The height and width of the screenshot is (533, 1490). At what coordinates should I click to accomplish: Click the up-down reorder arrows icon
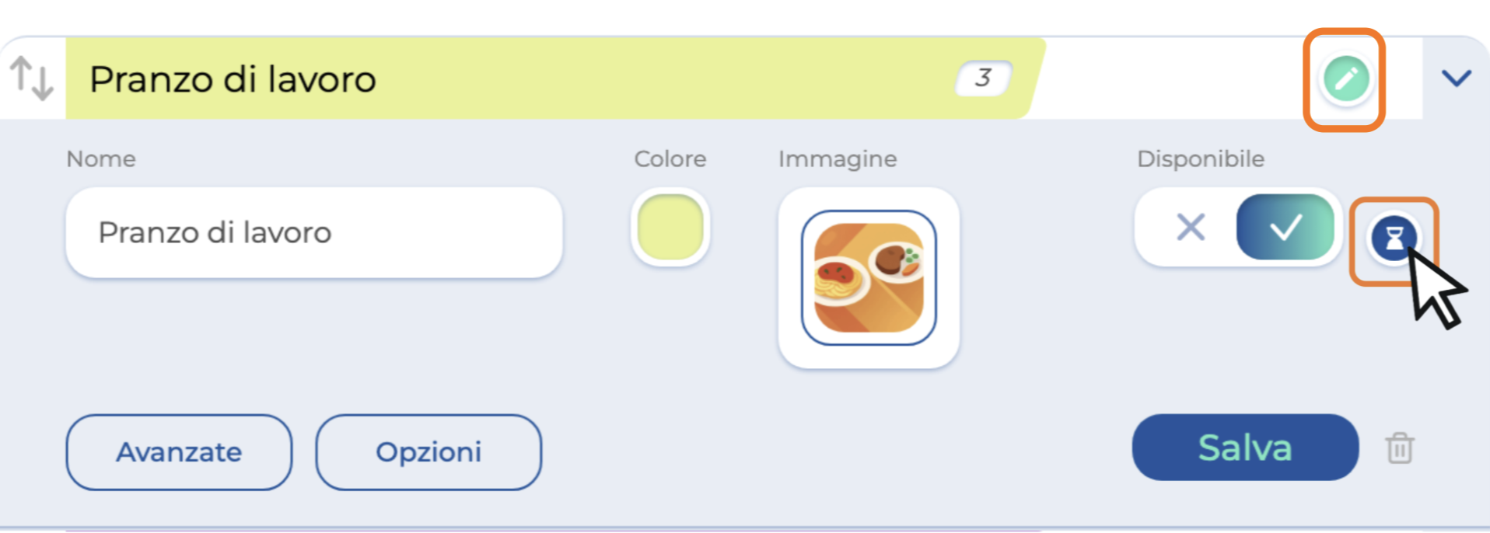point(32,78)
